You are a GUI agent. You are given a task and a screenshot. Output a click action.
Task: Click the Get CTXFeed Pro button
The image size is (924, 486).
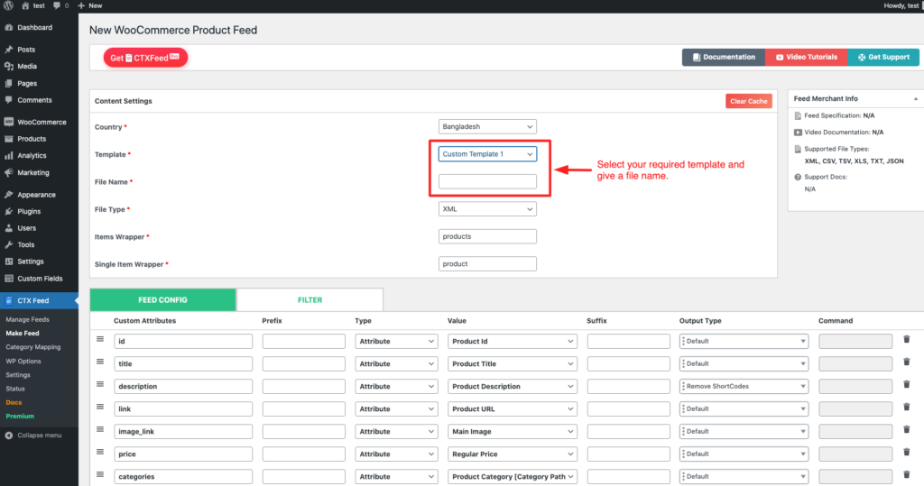tap(145, 58)
